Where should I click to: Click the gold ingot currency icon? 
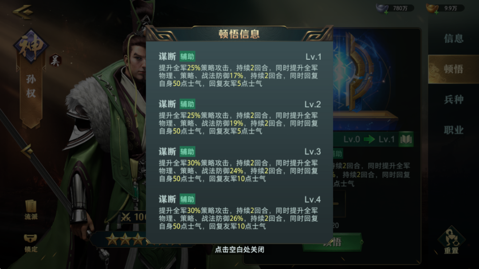432,8
